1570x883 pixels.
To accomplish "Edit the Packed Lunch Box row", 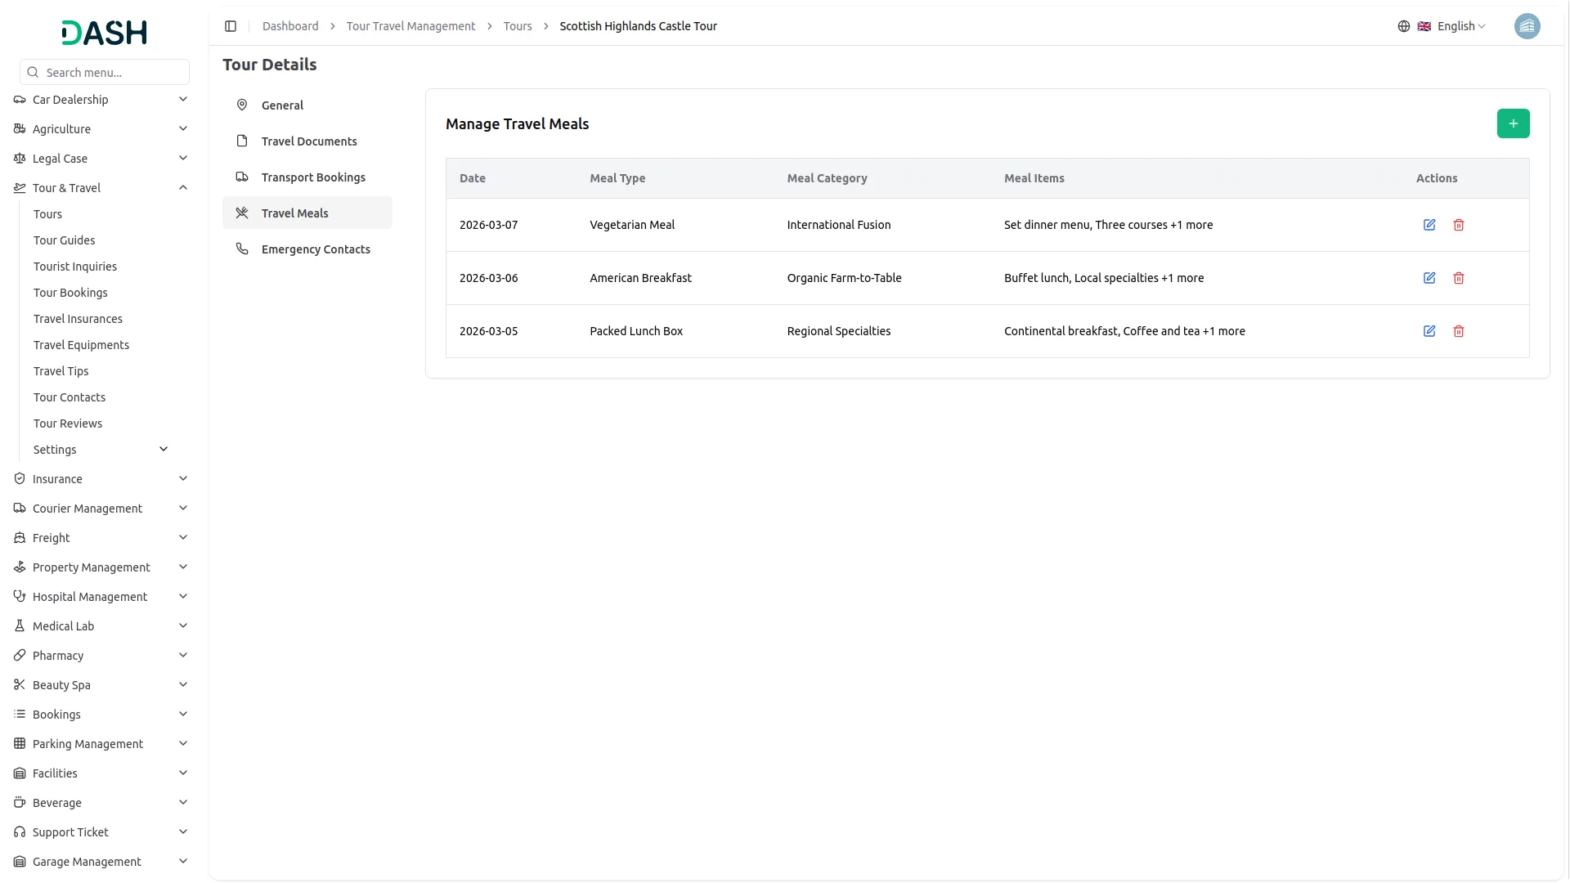I will point(1429,331).
